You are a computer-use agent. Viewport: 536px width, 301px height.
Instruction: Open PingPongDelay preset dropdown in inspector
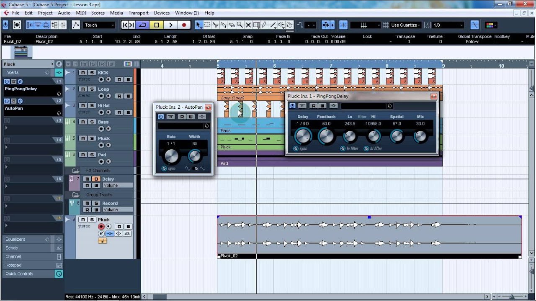59,94
